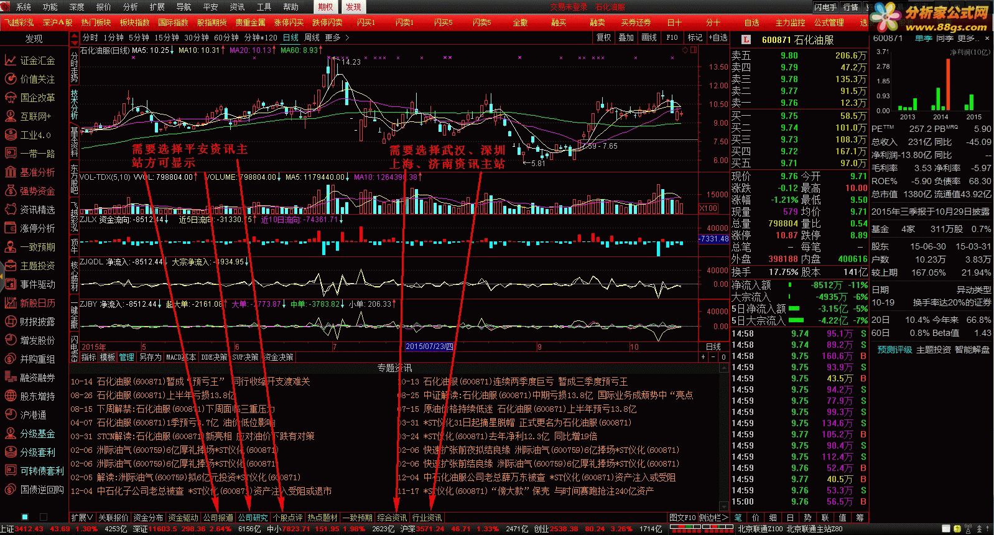The height and width of the screenshot is (535, 994).
Task: Click the plus button by indicator tabs
Action: (704, 357)
